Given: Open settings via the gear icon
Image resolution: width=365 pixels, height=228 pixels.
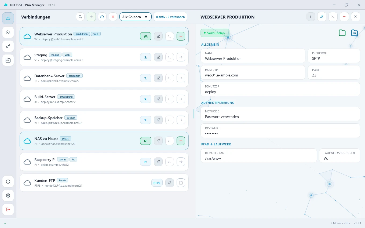Looking at the screenshot, I should pyautogui.click(x=8, y=196).
